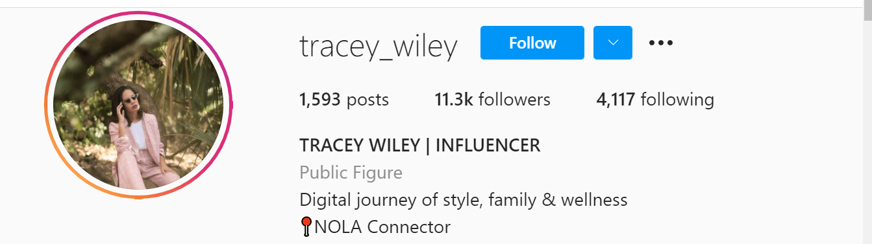Click the vertical scrollbar thumb
872x244 pixels.
[x=867, y=11]
